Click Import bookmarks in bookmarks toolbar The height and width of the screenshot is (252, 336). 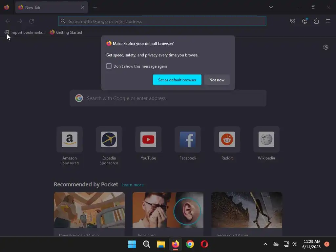point(25,32)
